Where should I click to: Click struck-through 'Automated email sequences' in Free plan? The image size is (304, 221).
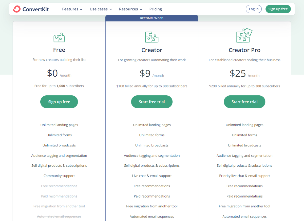pos(59,216)
